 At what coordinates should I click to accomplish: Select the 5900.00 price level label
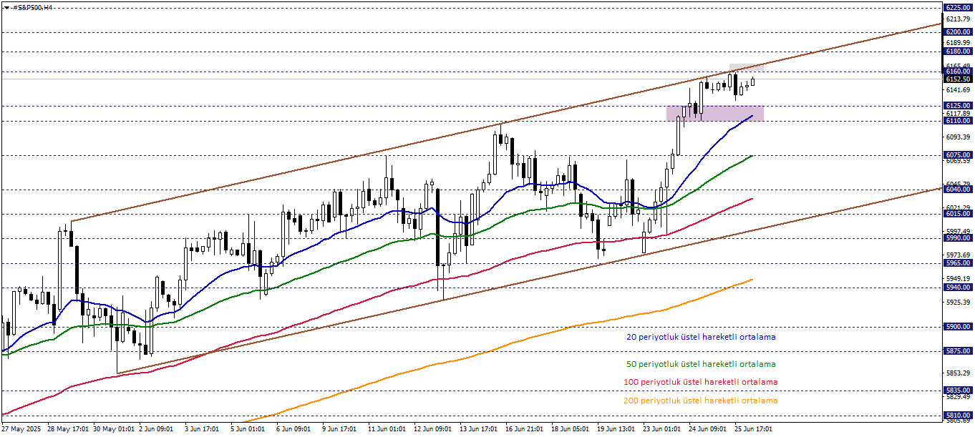point(958,326)
